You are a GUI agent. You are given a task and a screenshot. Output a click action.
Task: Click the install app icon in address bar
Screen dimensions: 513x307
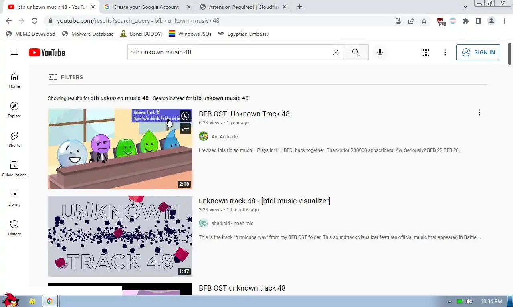398,21
